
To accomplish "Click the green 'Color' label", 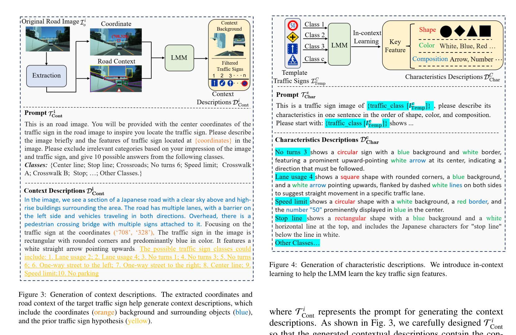I will [x=427, y=45].
